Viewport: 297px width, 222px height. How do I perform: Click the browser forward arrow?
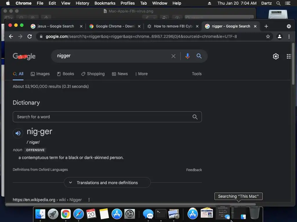coord(20,36)
